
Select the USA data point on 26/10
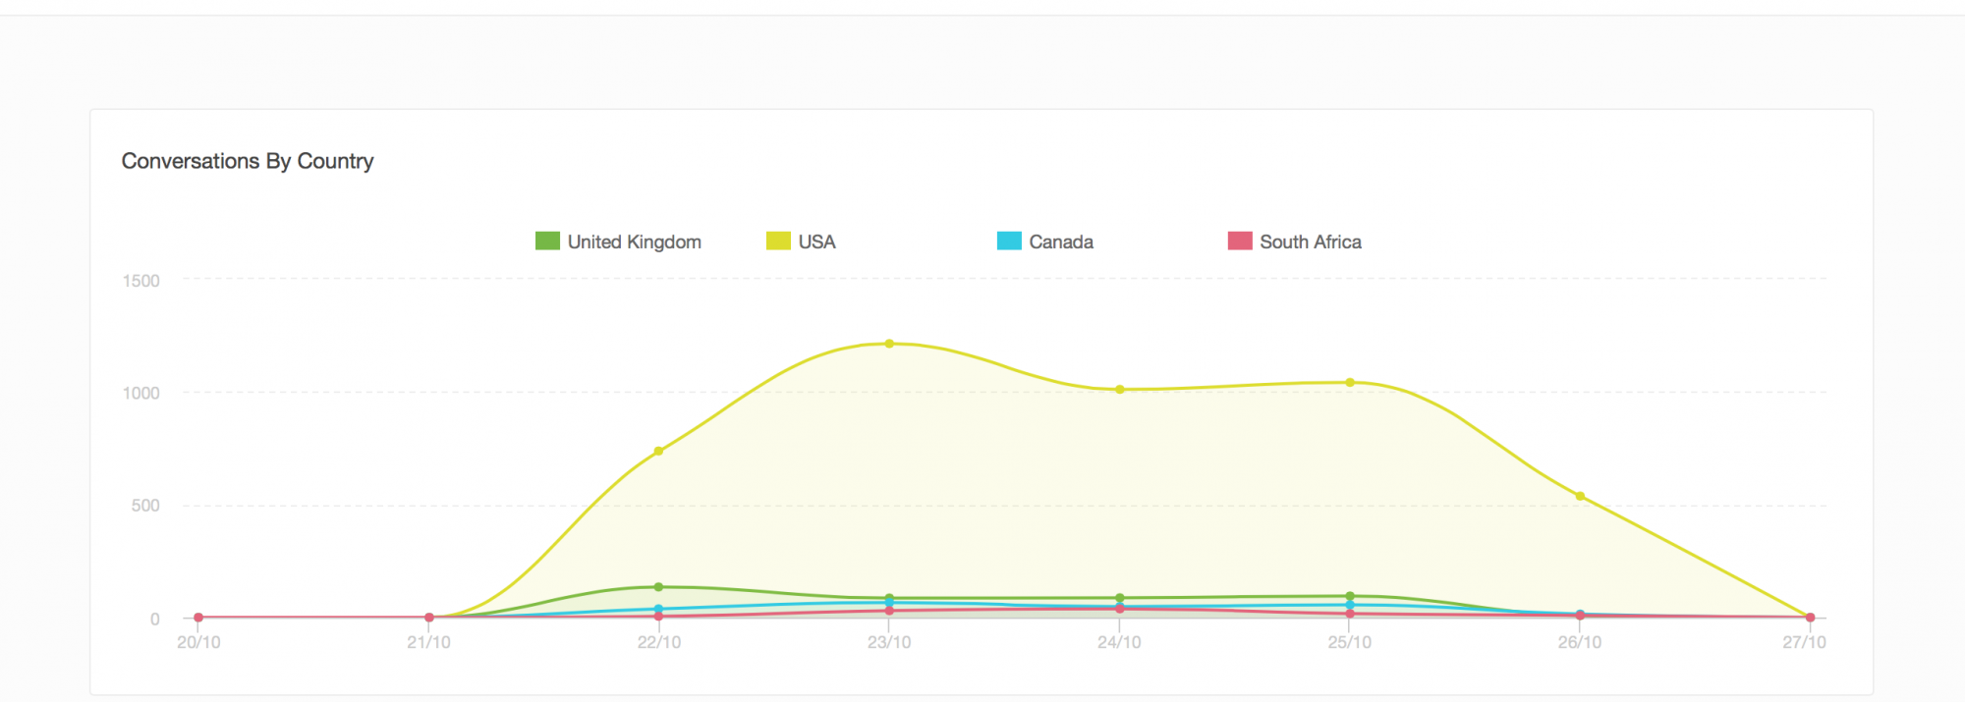point(1580,497)
